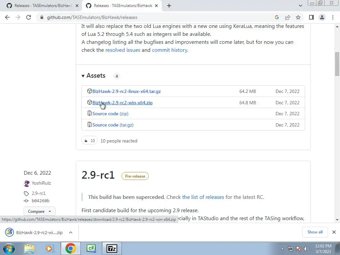Expand the download item options chevron
Viewport: 340px width, 255px height.
(71, 232)
